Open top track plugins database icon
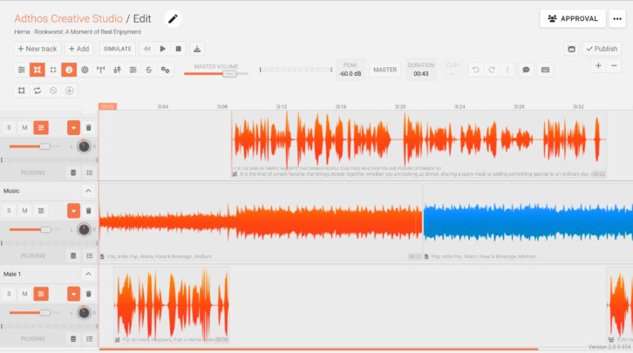This screenshot has width=633, height=353. click(73, 173)
